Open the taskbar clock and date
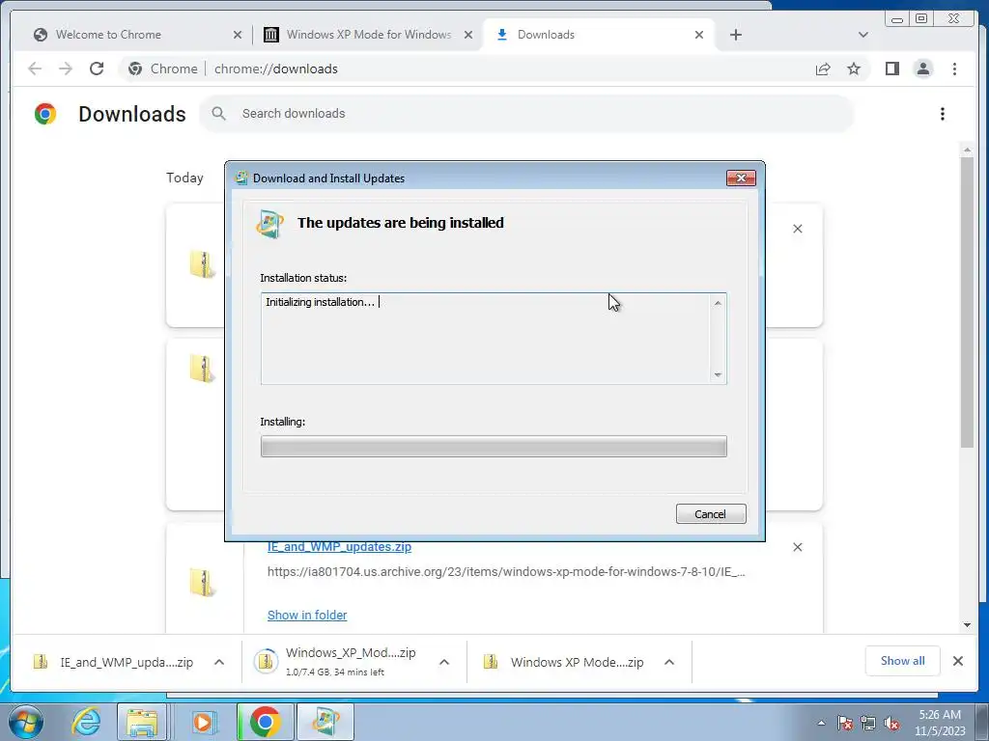 point(940,723)
